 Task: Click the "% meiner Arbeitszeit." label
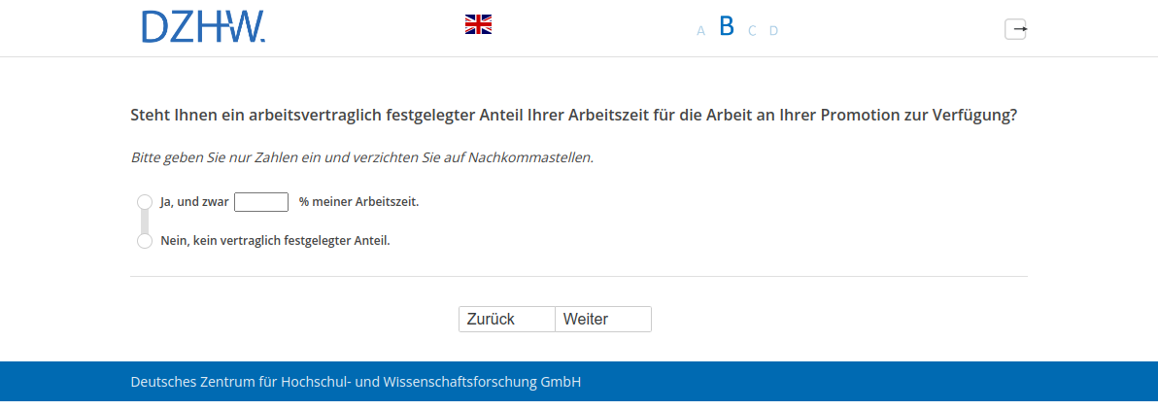358,202
